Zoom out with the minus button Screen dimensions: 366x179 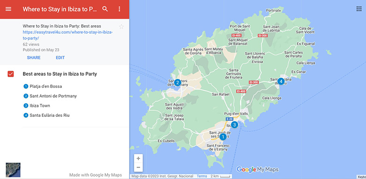tap(138, 167)
